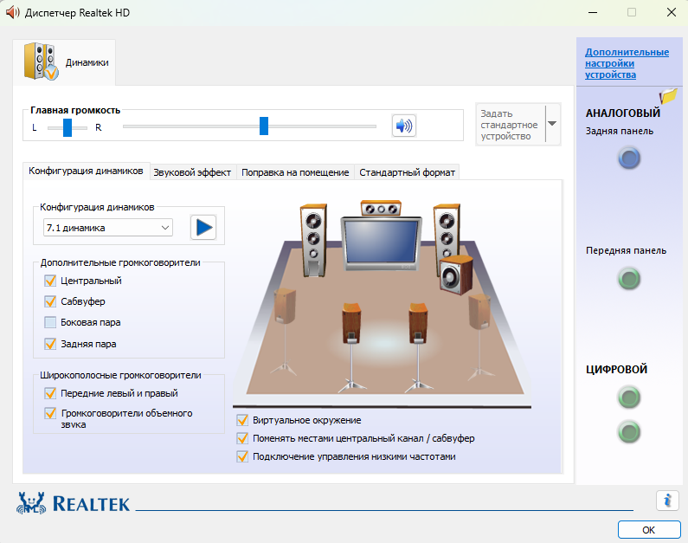688x543 pixels.
Task: Open the yellow folder connector settings icon
Action: pyautogui.click(x=668, y=95)
